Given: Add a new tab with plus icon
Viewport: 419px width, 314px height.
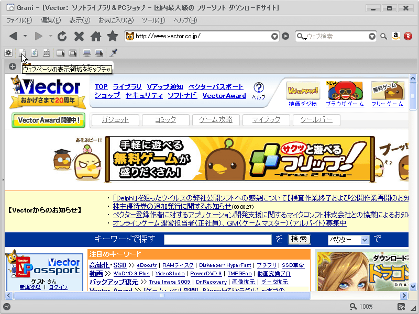Looking at the screenshot, I should point(13,66).
